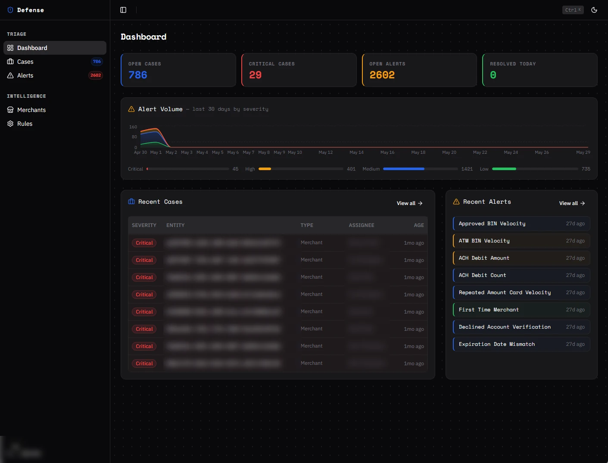
Task: Open the Open Alerts 2602 card
Action: coord(420,70)
